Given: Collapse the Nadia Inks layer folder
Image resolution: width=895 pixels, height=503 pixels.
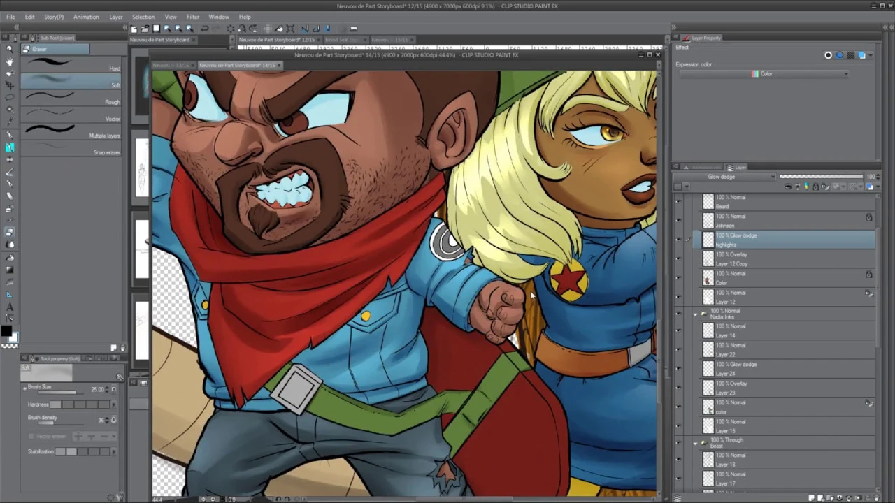Looking at the screenshot, I should [696, 314].
